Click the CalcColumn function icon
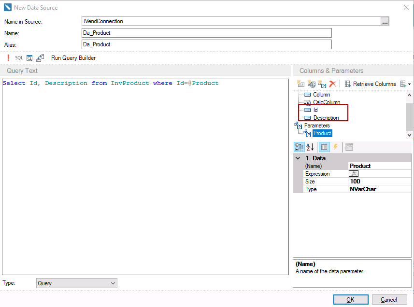The width and height of the screenshot is (414, 307). pos(307,103)
